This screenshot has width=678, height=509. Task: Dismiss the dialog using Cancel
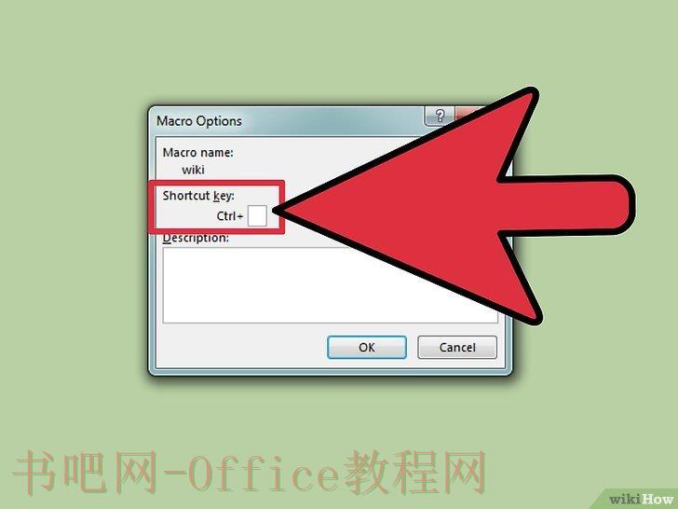point(457,348)
